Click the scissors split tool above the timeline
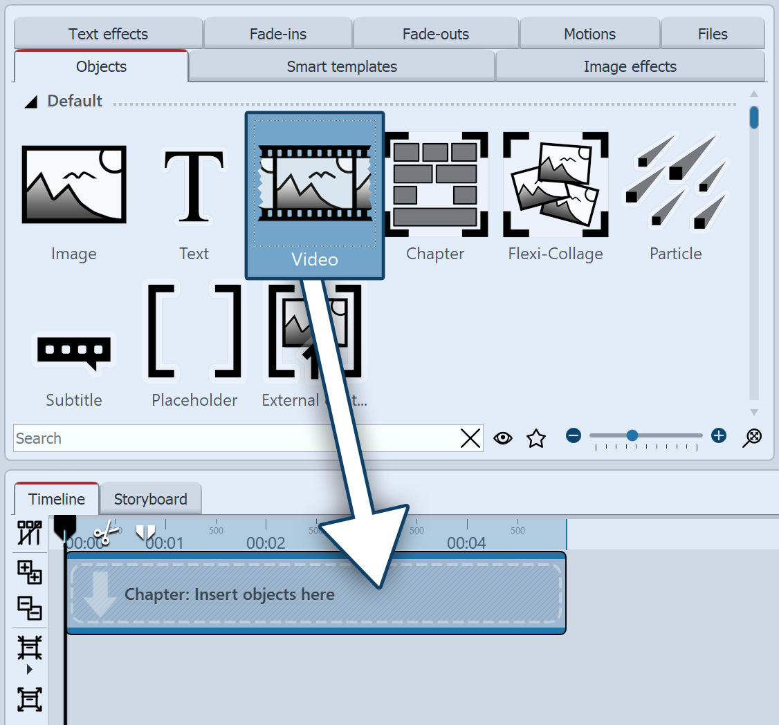The height and width of the screenshot is (725, 779). (x=107, y=533)
